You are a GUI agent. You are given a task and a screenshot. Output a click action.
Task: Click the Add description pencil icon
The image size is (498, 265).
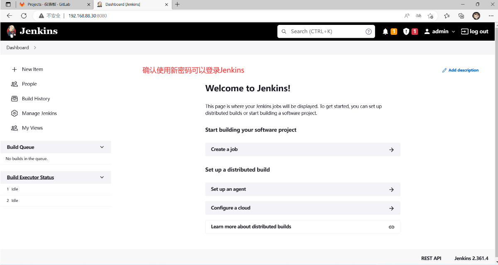[444, 70]
